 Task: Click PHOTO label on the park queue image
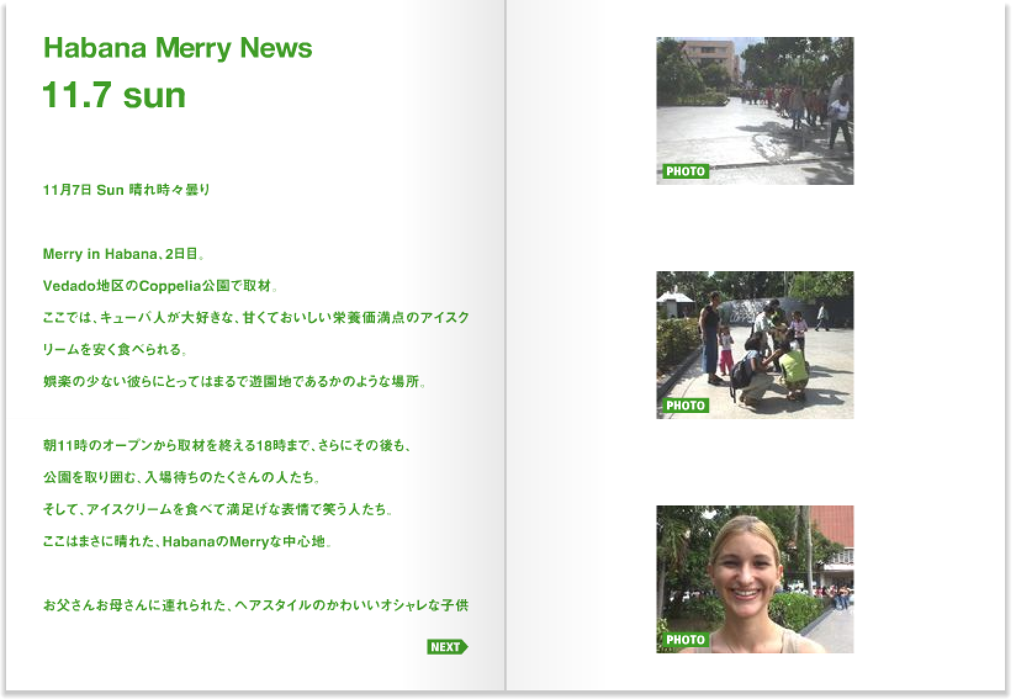click(x=685, y=171)
